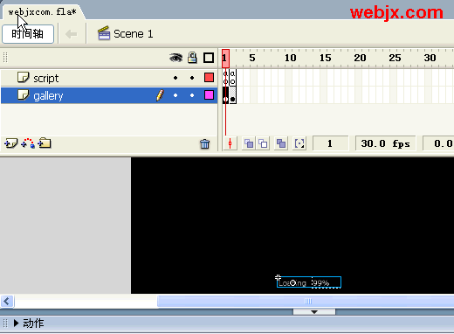
Task: Select the Scene 1 label
Action: coord(134,34)
